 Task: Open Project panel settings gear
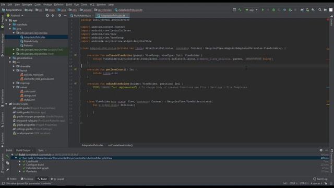pyautogui.click(x=59, y=15)
